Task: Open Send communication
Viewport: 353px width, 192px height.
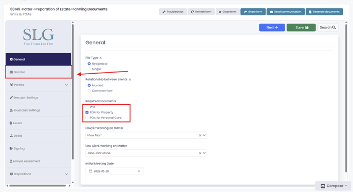Action: tap(286, 12)
